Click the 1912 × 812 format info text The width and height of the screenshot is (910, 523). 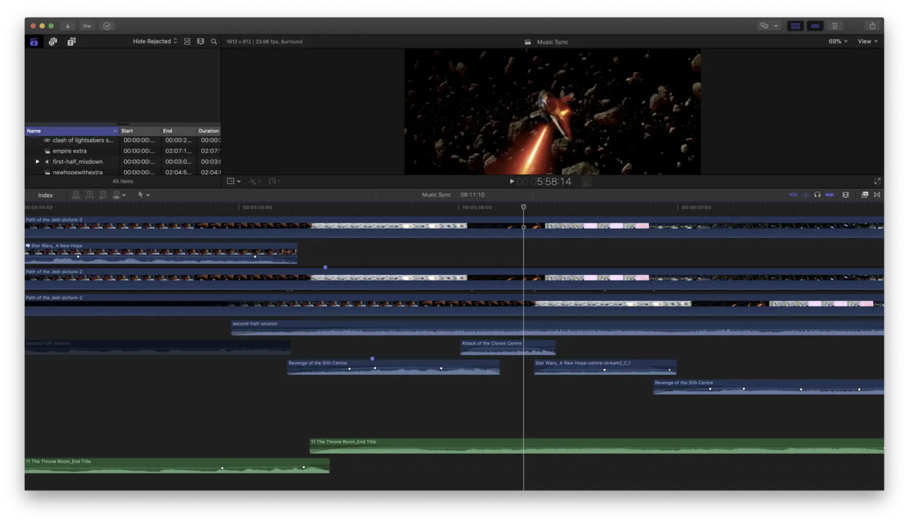tap(265, 42)
